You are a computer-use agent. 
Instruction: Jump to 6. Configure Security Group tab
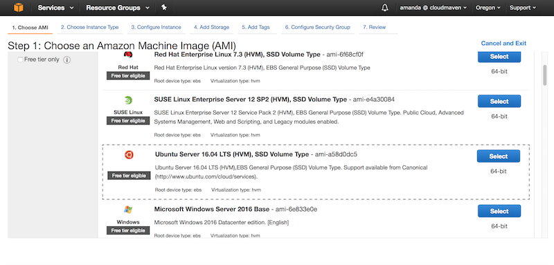point(318,27)
